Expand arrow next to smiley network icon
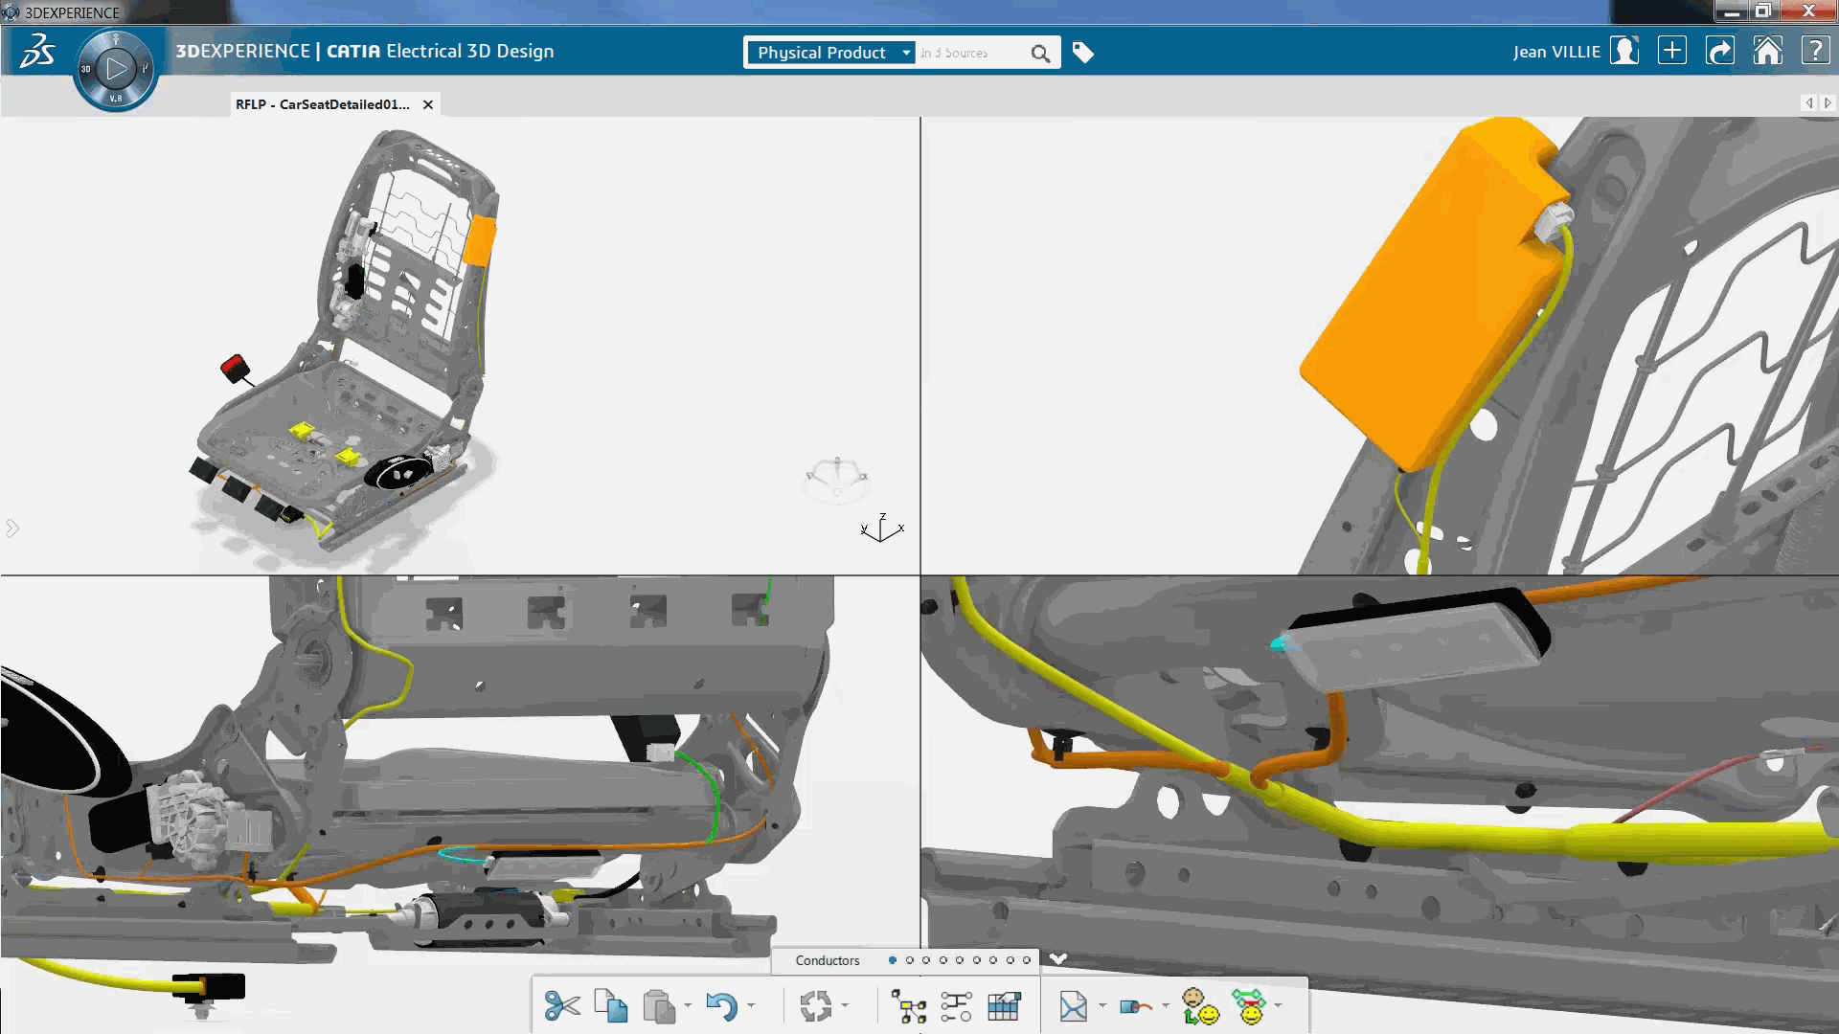Screen dimensions: 1839x1034 coord(1279,1006)
